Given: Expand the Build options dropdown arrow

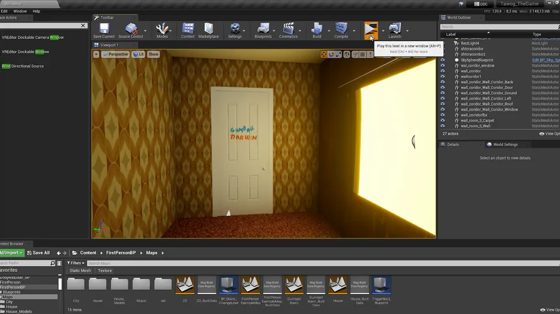Looking at the screenshot, I should [x=329, y=30].
